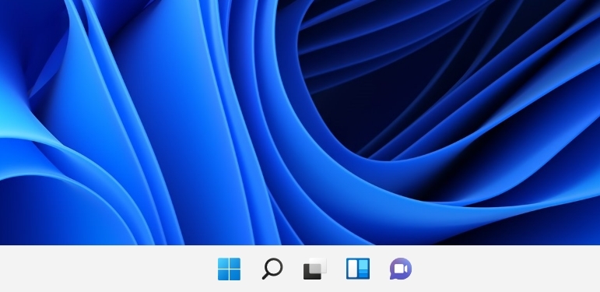Open Task View on taskbar
600x292 pixels.
click(315, 269)
